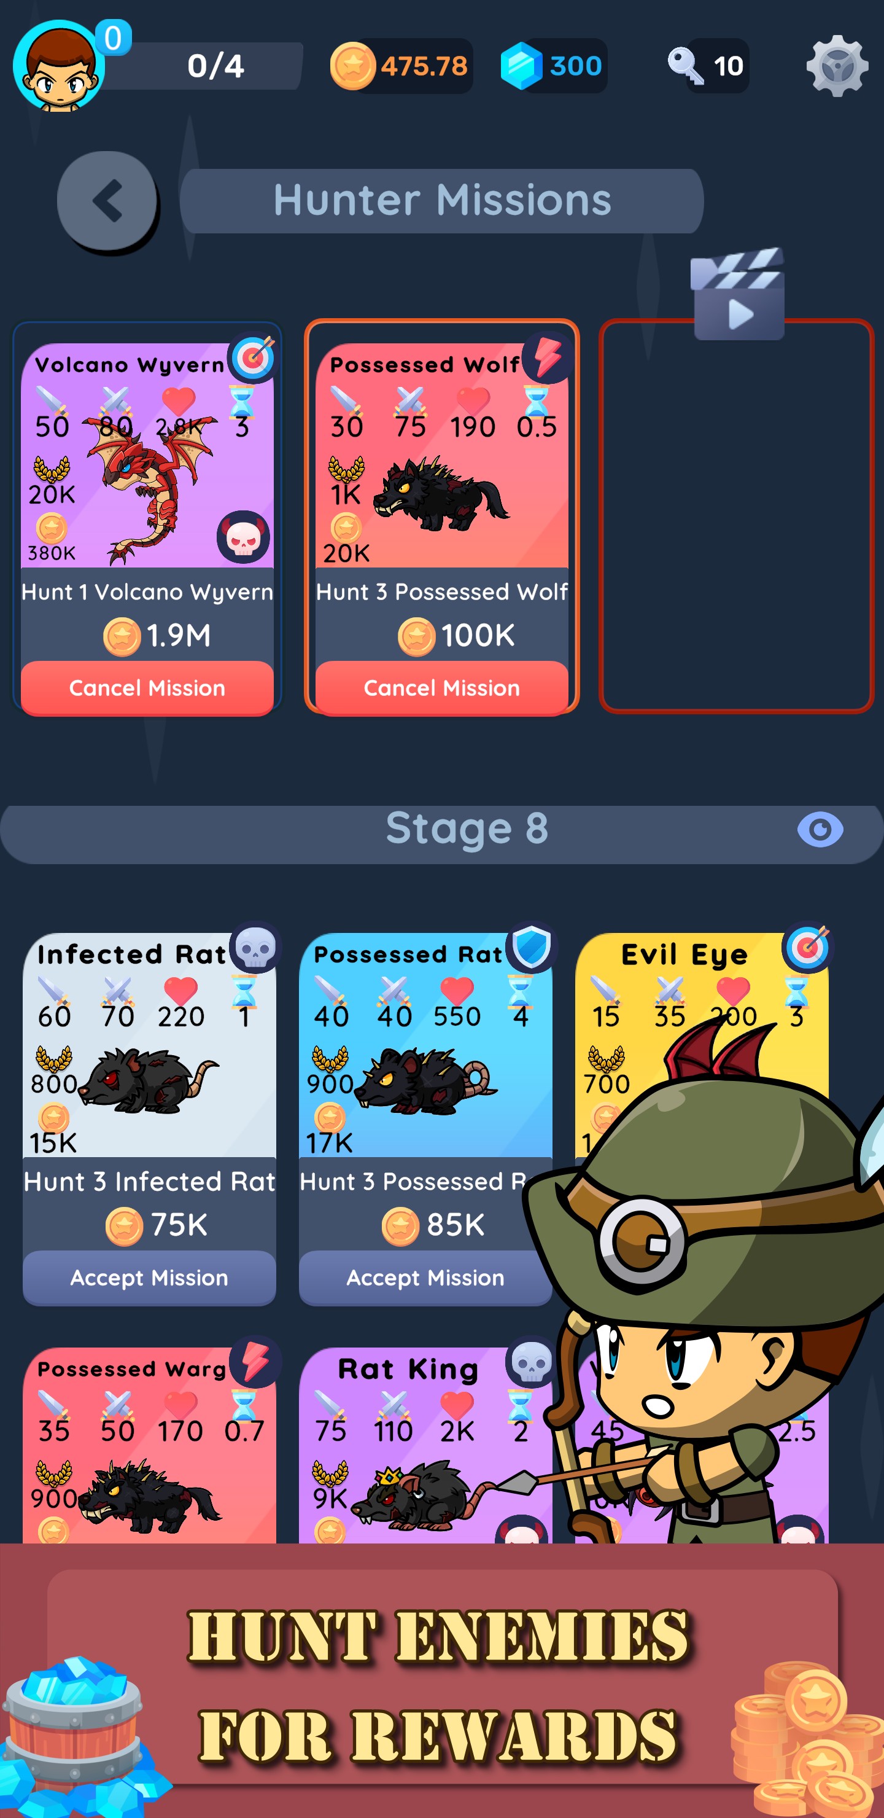Tap the player avatar portrait
884x1818 pixels.
60,66
